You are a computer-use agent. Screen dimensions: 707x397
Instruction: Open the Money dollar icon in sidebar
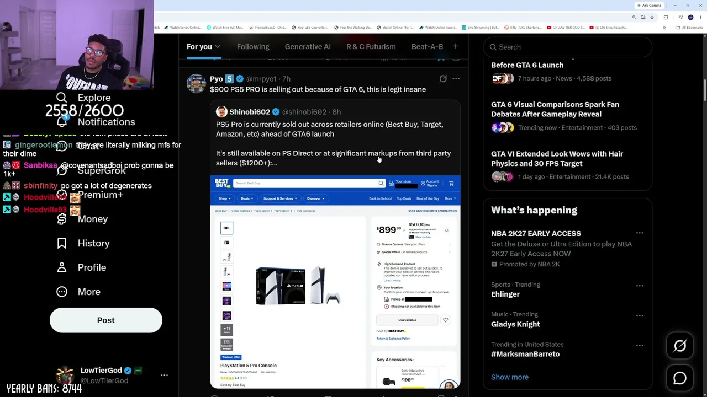(61, 219)
